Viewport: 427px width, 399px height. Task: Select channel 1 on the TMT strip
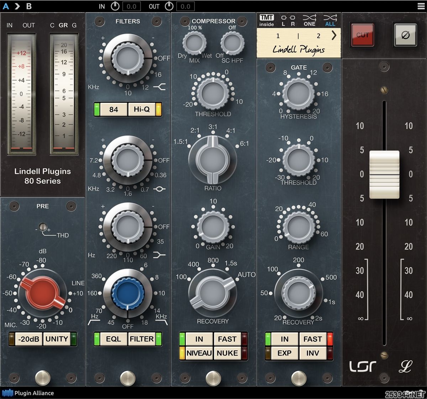(278, 36)
